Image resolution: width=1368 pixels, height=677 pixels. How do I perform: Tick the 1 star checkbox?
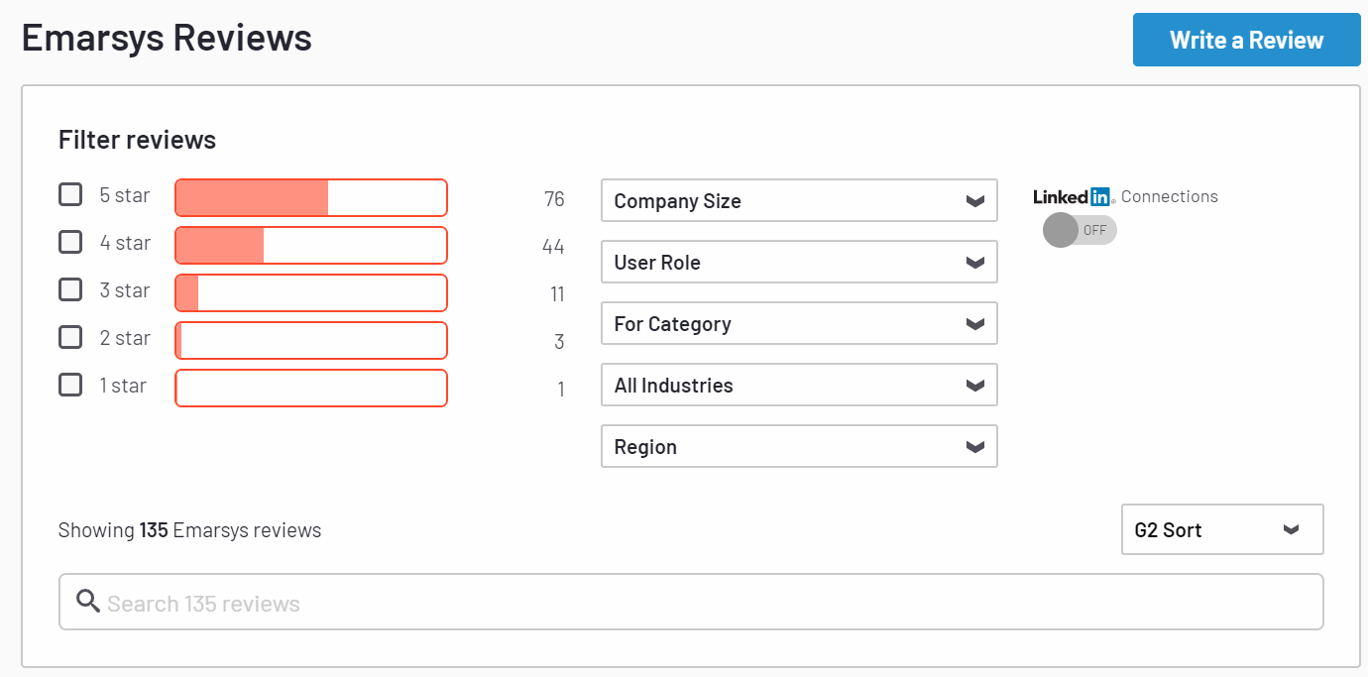(x=70, y=385)
